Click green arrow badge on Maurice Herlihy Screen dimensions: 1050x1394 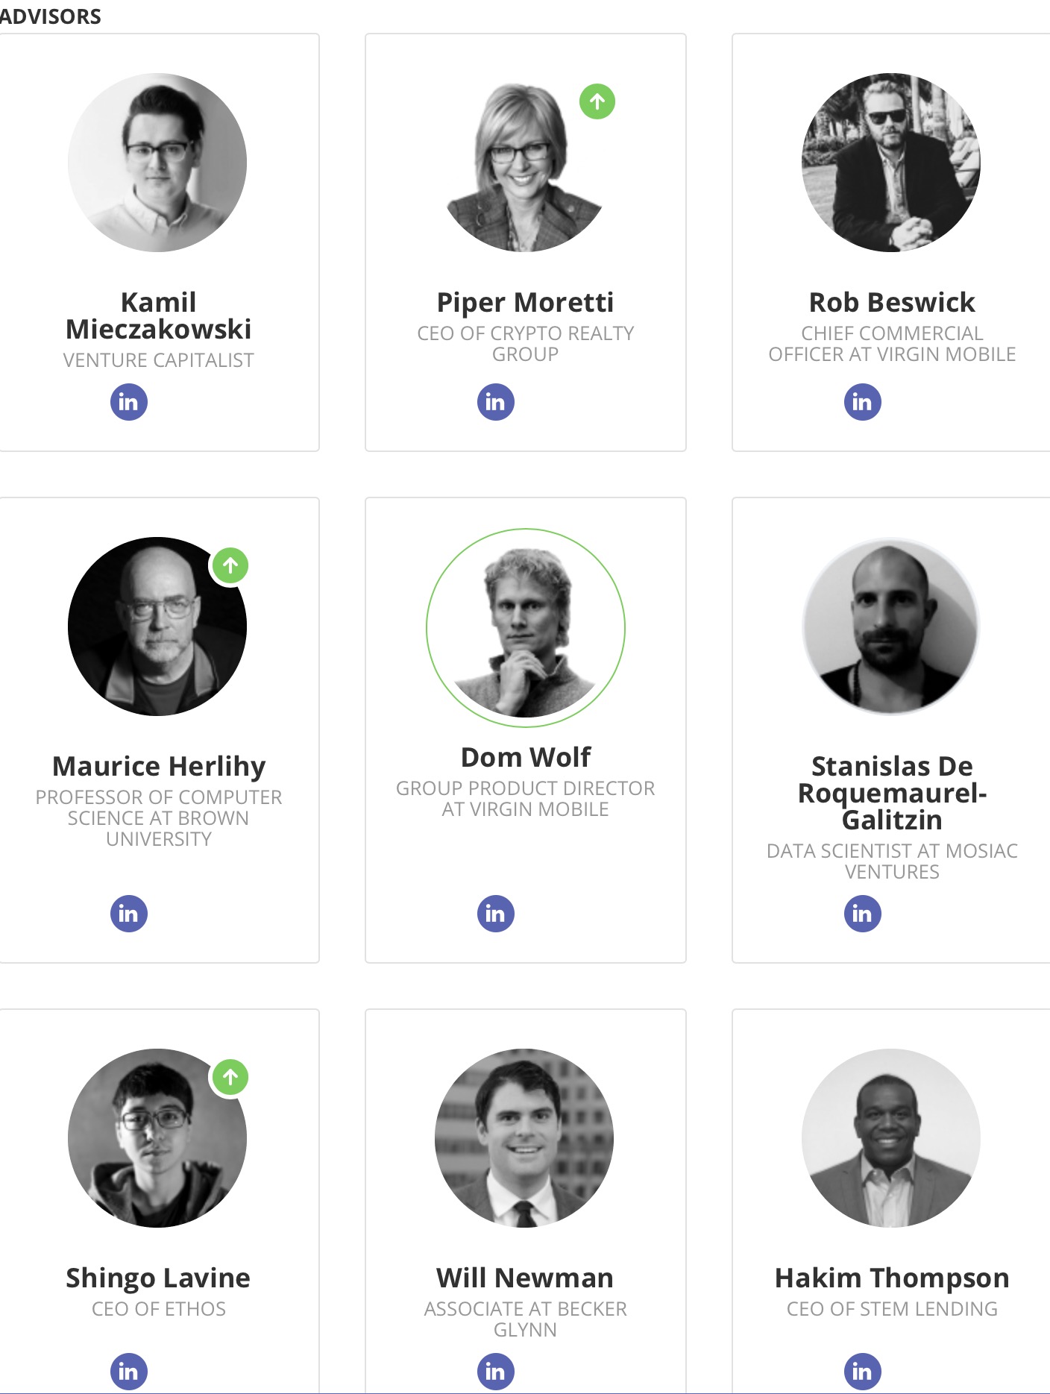230,565
